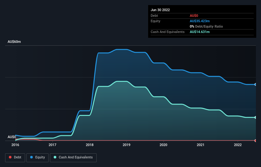This screenshot has height=167, width=261.
Task: Toggle the Debt legend series
Action: 15,157
